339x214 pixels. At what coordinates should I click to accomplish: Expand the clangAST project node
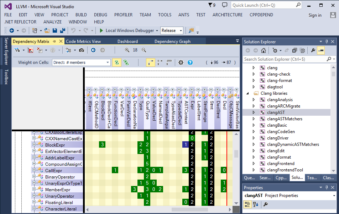(254, 112)
